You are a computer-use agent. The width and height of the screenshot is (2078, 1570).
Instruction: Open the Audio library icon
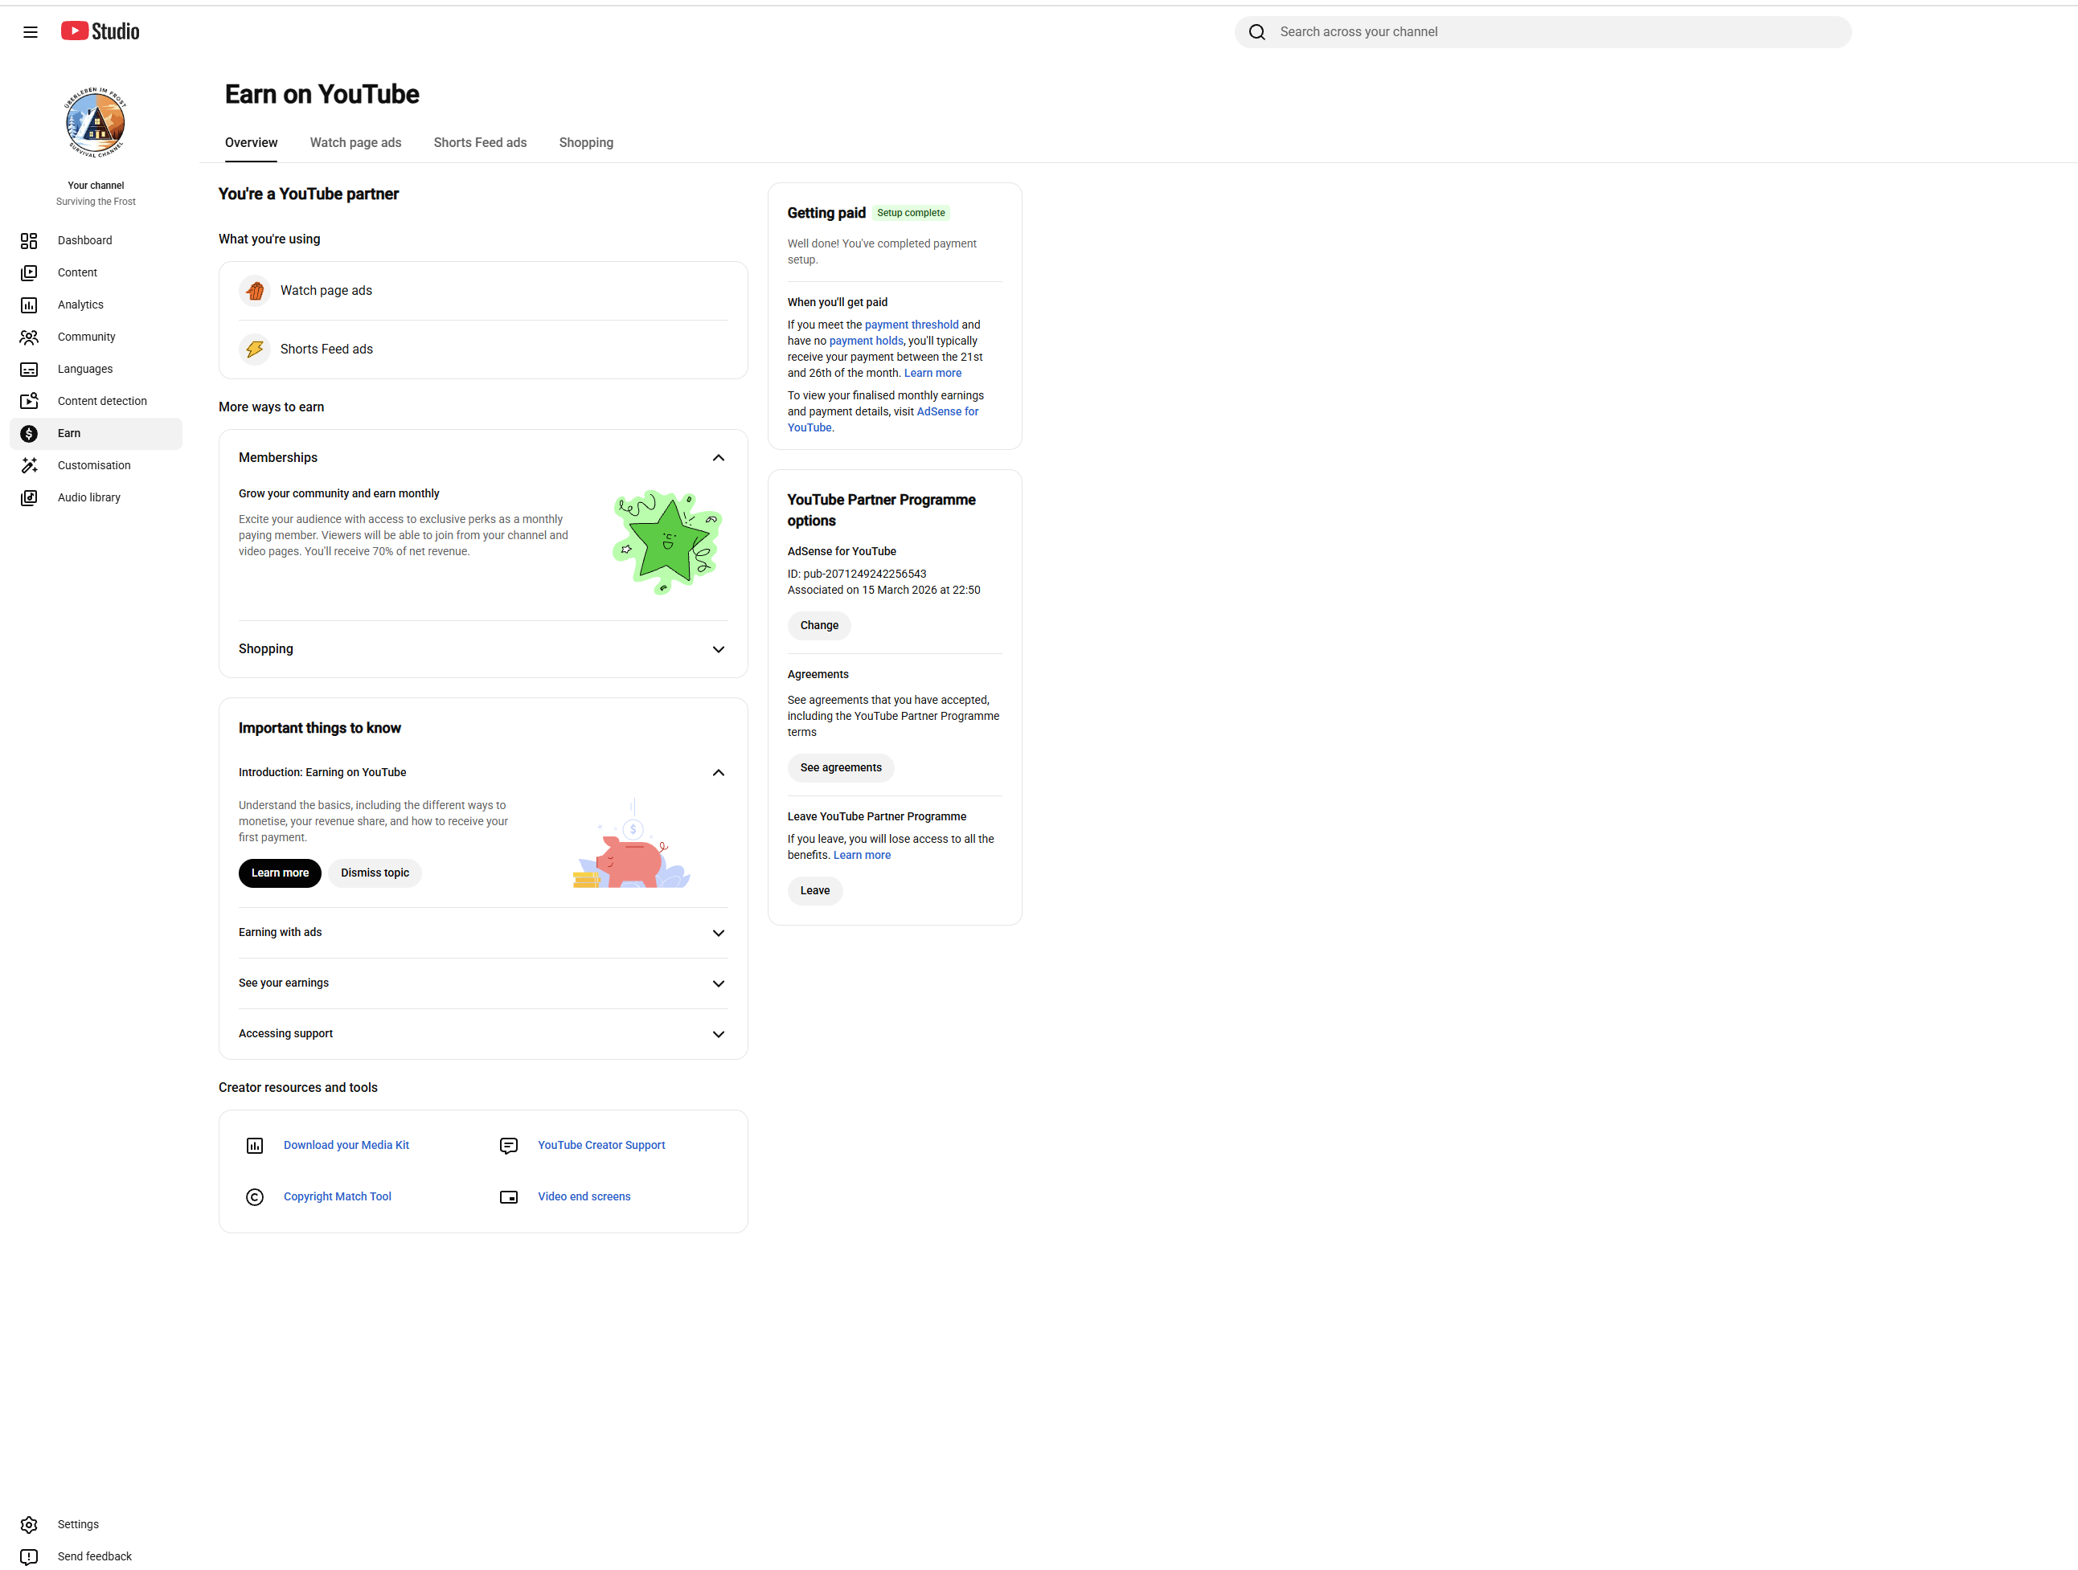[29, 497]
